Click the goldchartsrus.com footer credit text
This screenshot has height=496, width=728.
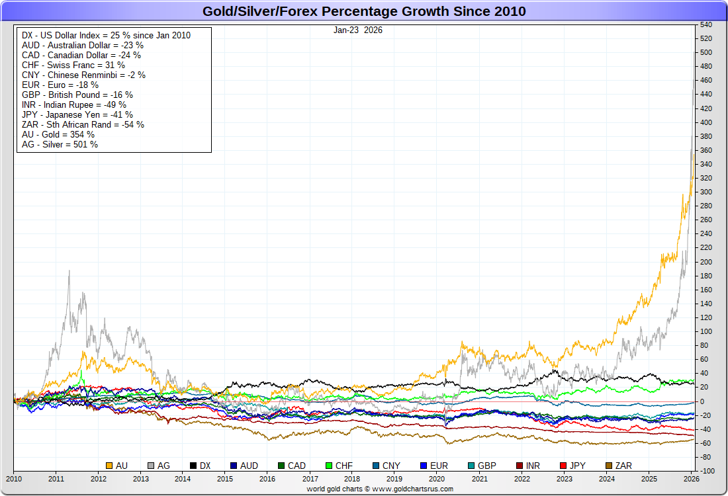379,489
